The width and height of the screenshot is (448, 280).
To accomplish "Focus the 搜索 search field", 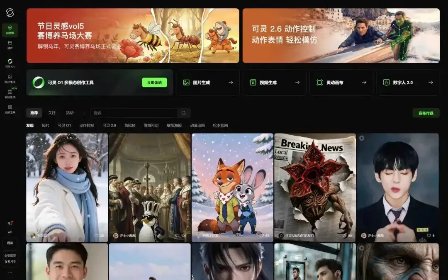I will pyautogui.click(x=140, y=113).
